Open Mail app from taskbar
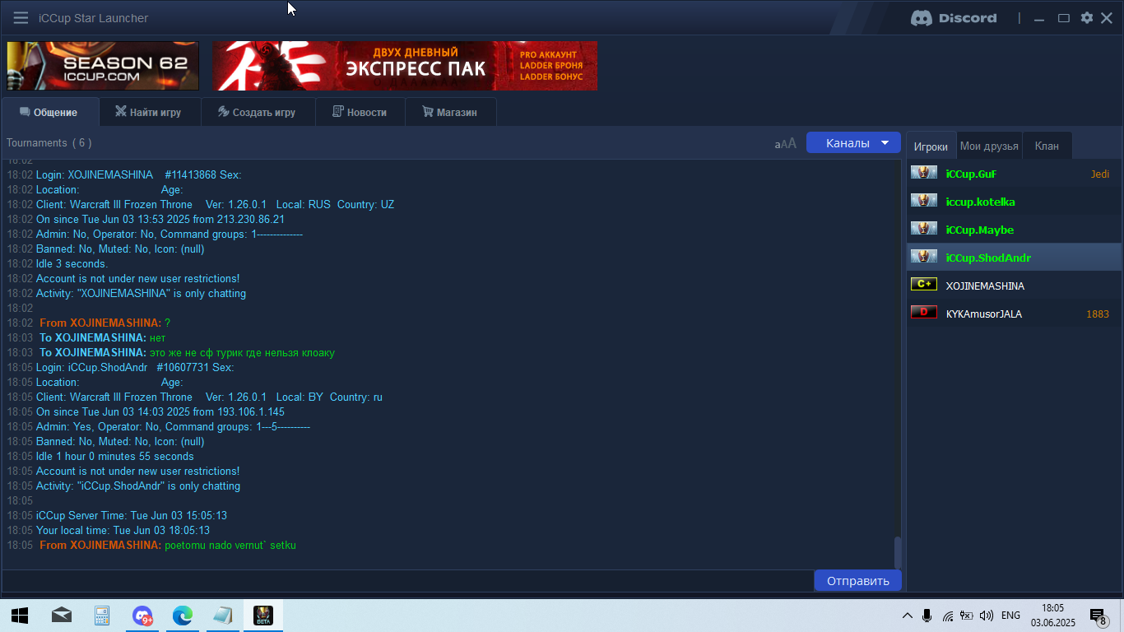The image size is (1124, 632). 61,616
